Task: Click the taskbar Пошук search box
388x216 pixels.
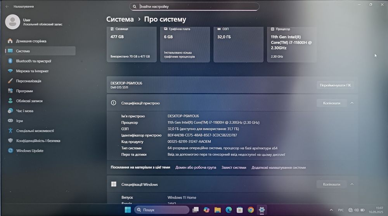Action: [x=162, y=210]
